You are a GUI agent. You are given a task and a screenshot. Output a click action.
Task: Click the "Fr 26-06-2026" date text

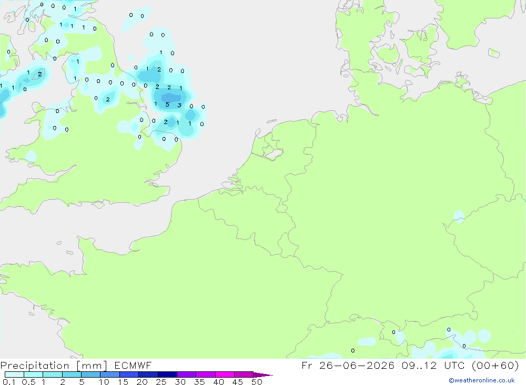(348, 365)
